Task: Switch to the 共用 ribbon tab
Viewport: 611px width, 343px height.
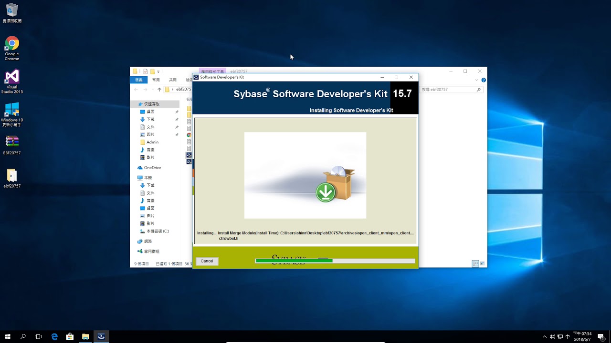Action: 173,80
